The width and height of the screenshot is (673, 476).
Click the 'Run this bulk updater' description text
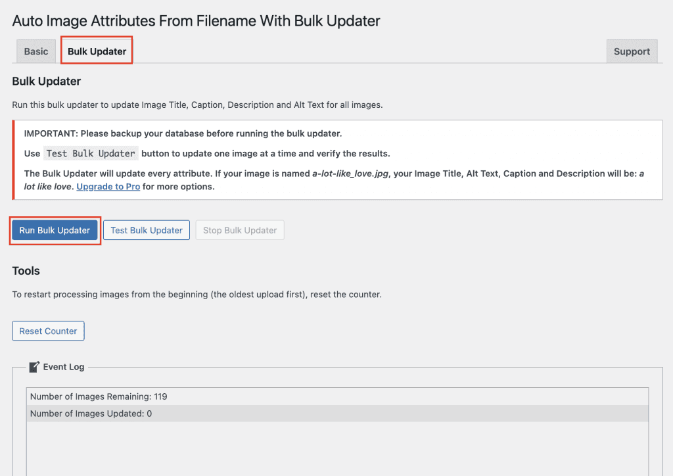click(197, 105)
